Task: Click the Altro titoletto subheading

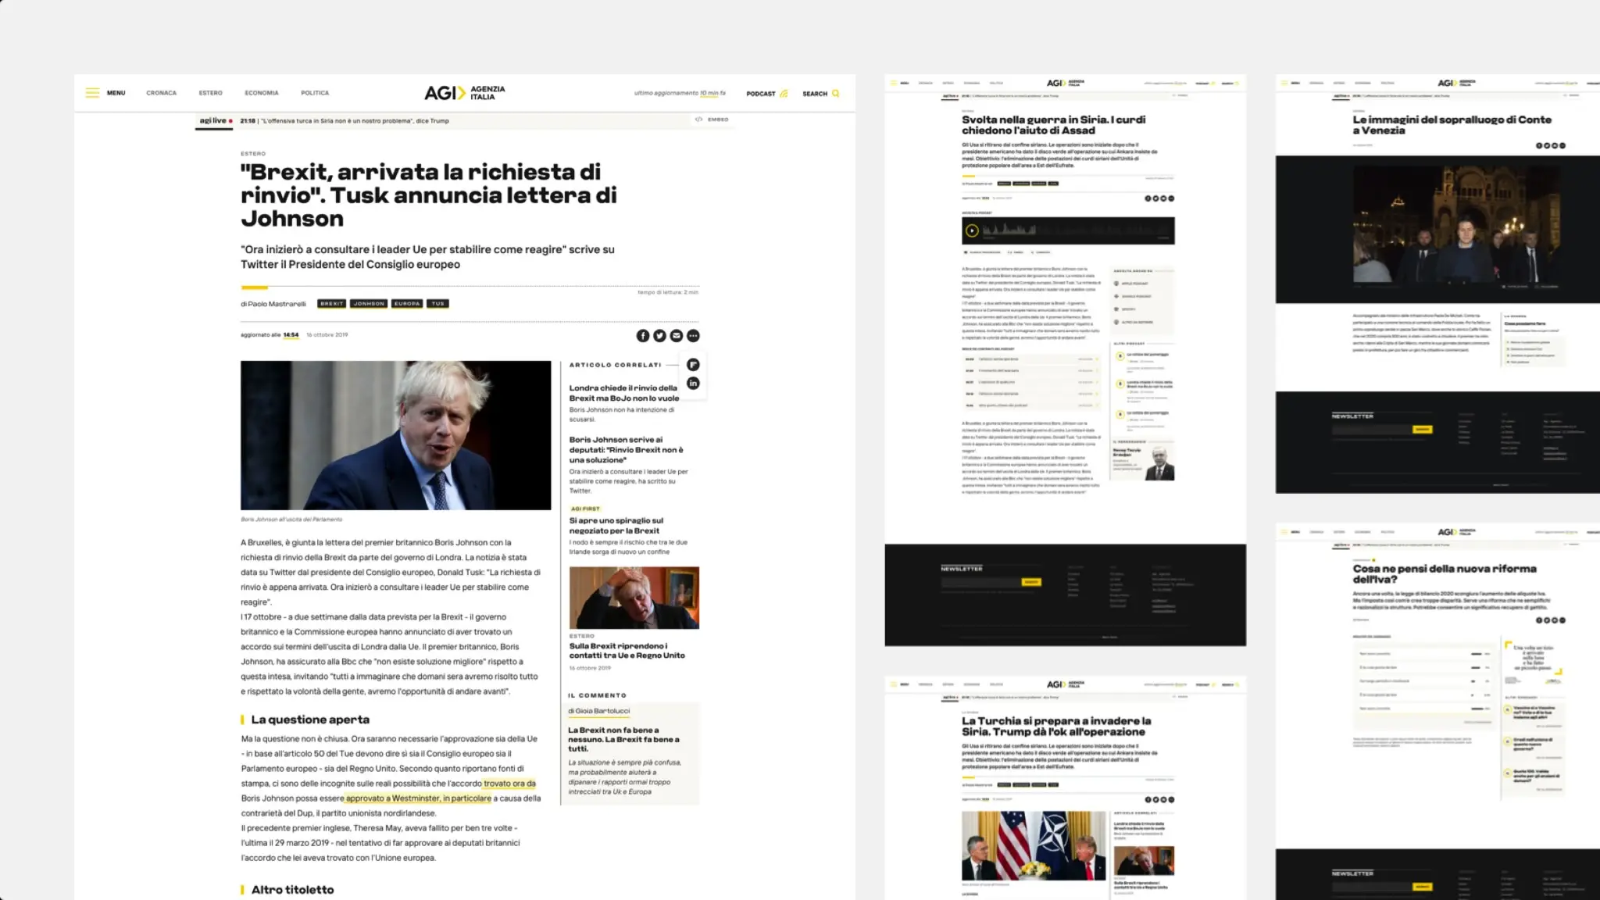Action: 292,890
